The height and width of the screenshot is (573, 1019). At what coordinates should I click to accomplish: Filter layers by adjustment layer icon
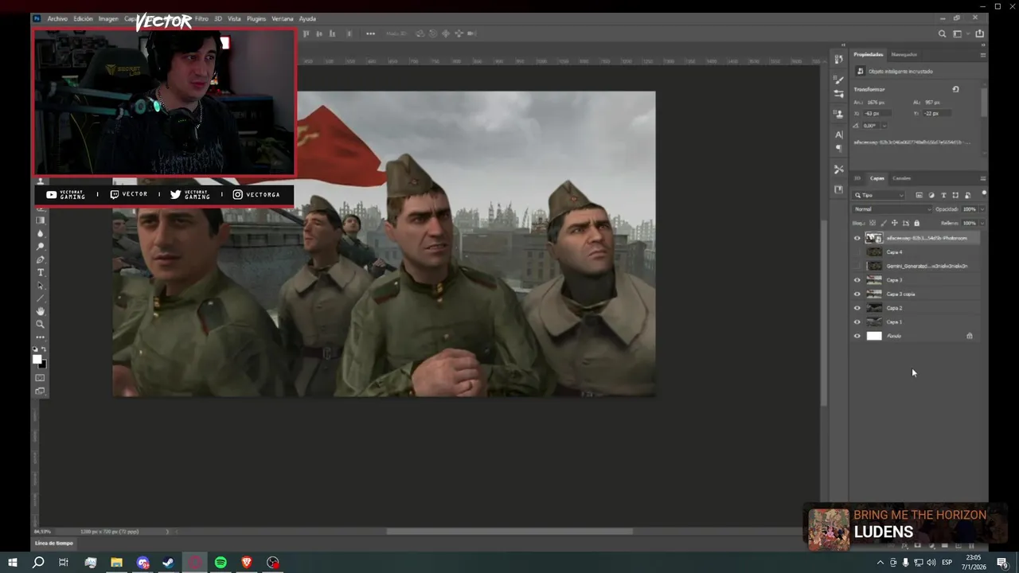click(931, 195)
